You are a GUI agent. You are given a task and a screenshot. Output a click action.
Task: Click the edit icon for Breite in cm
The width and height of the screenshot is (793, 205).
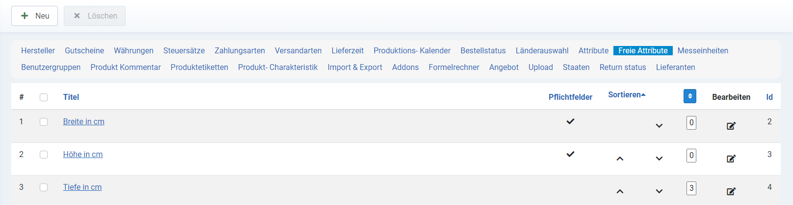point(731,126)
